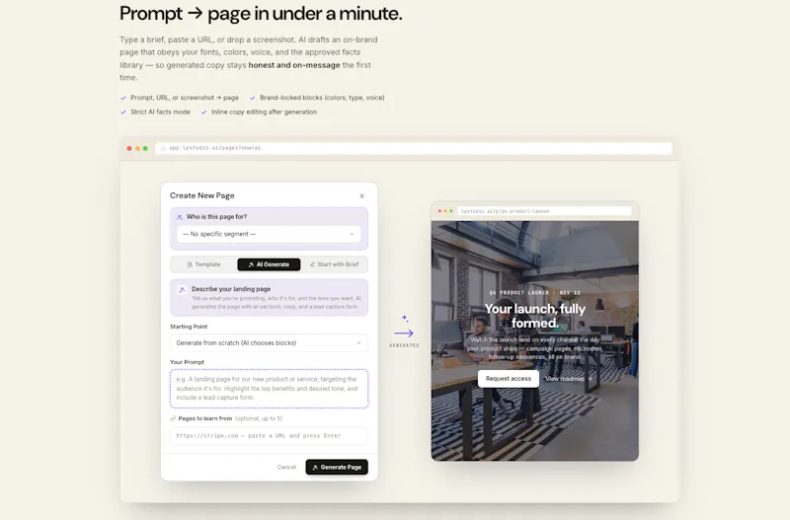This screenshot has width=790, height=520.
Task: Click the green dot in outer browser mockup
Action: (x=145, y=148)
